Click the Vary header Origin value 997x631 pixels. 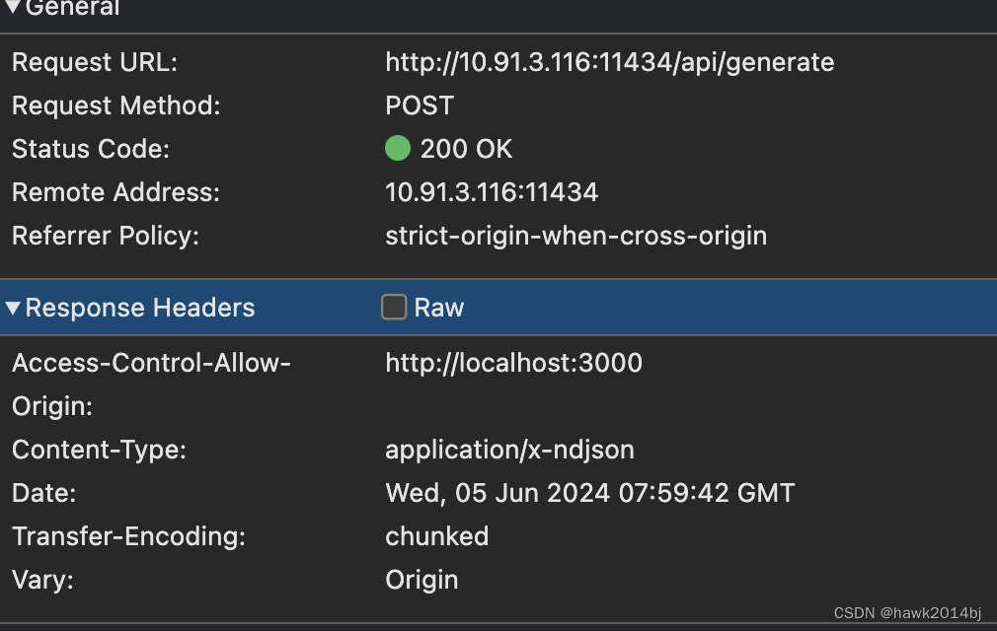[422, 580]
